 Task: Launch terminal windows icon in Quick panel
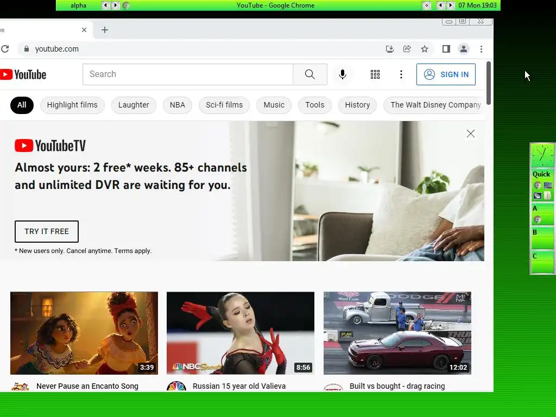(x=537, y=195)
